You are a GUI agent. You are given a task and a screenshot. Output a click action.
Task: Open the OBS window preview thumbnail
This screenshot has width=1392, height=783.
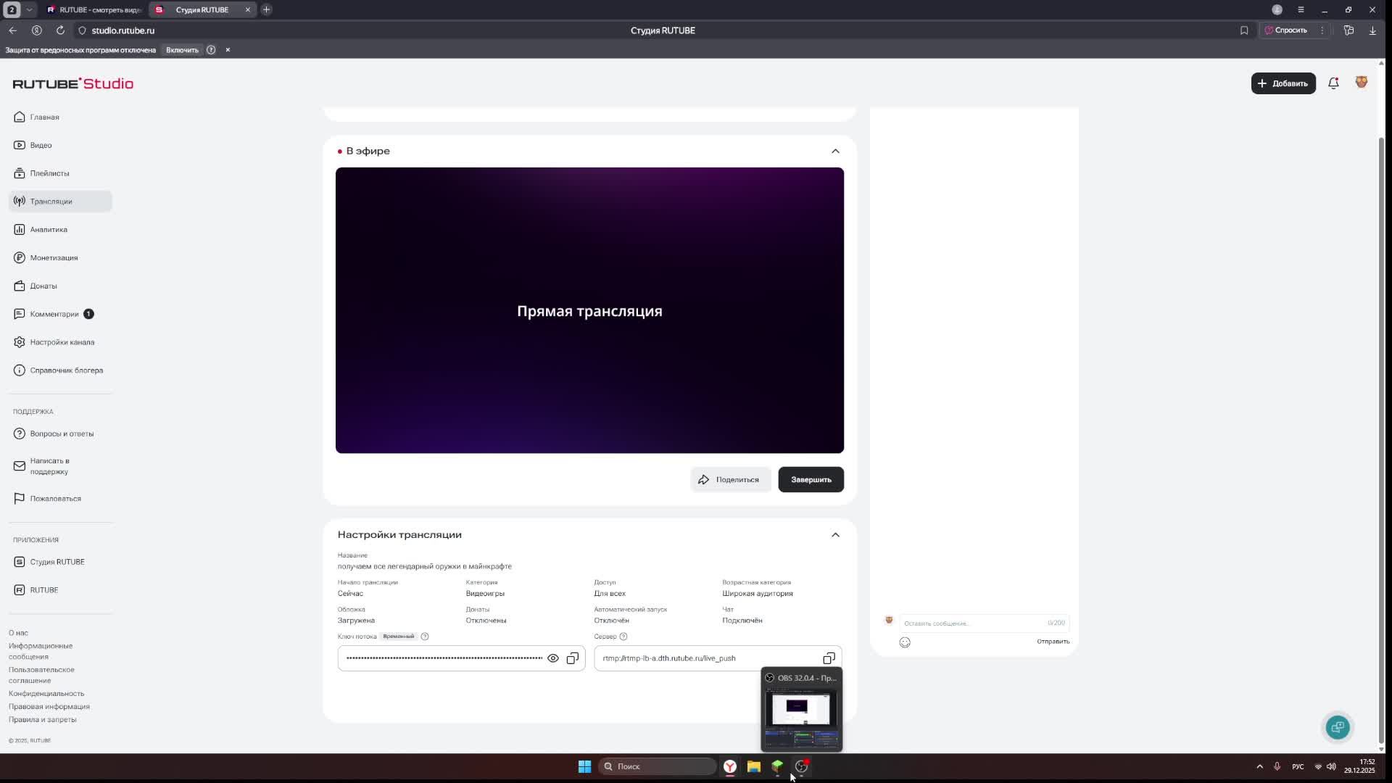coord(801,718)
